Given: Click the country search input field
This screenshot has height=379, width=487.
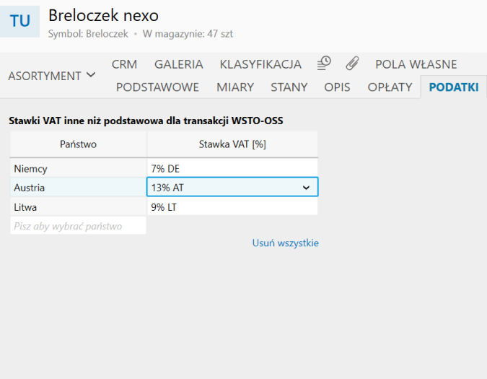Looking at the screenshot, I should pos(78,226).
